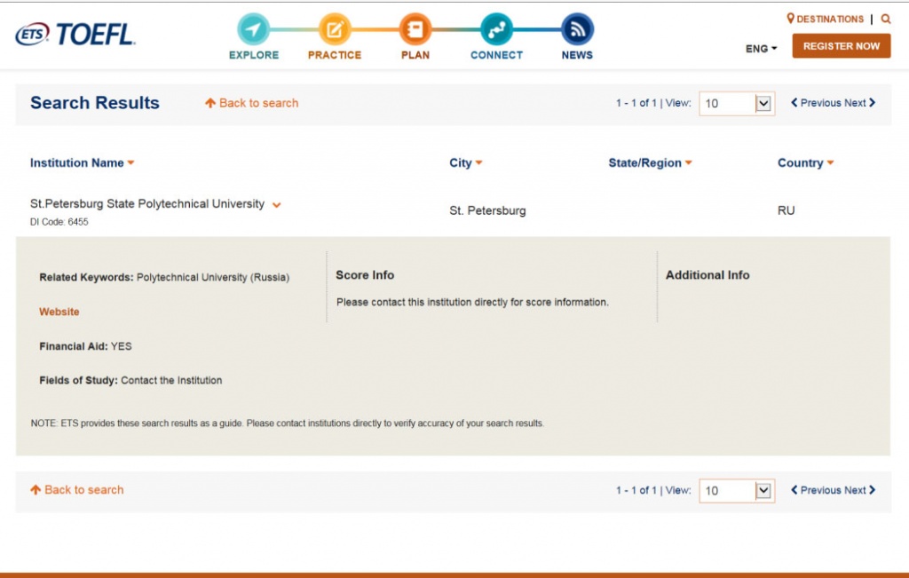
Task: Click the search magnifier icon
Action: tap(886, 20)
